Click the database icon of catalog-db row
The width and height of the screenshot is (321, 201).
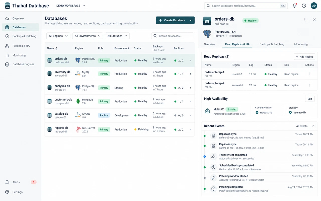point(49,115)
